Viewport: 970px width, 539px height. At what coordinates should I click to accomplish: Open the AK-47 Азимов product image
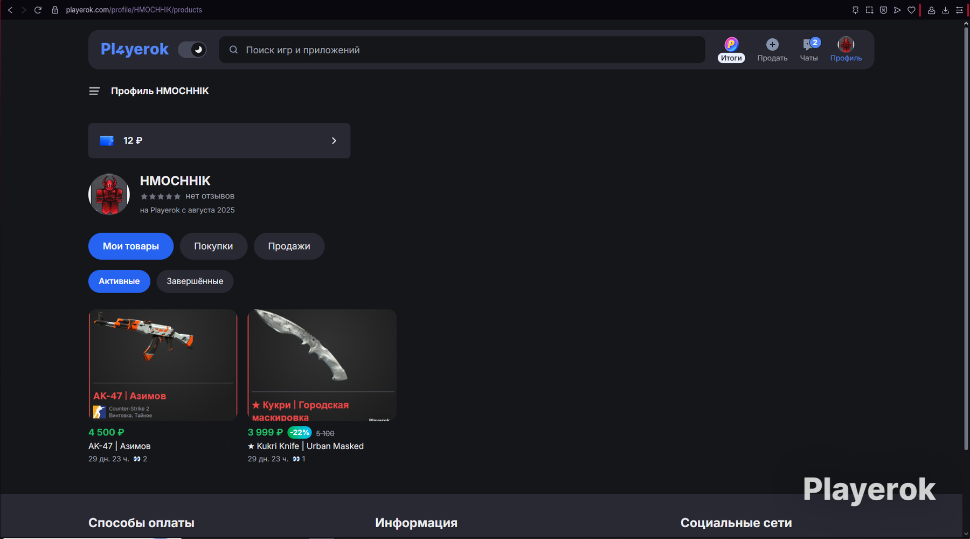(163, 365)
